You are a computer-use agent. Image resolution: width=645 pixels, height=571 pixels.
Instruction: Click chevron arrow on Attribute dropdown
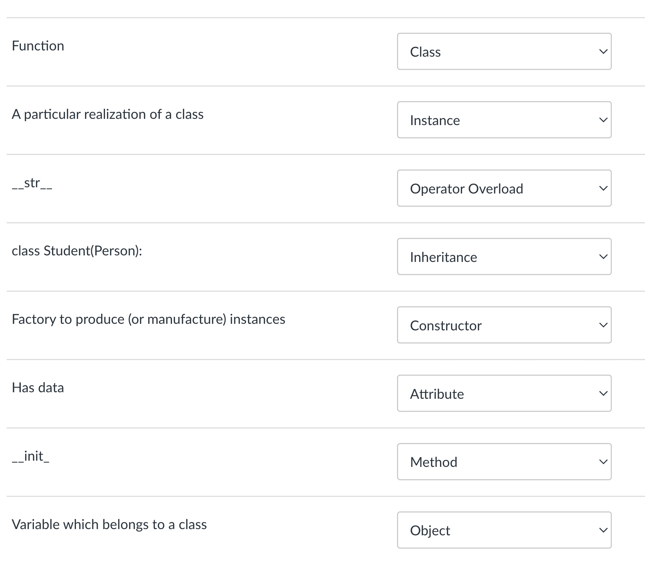click(x=603, y=394)
